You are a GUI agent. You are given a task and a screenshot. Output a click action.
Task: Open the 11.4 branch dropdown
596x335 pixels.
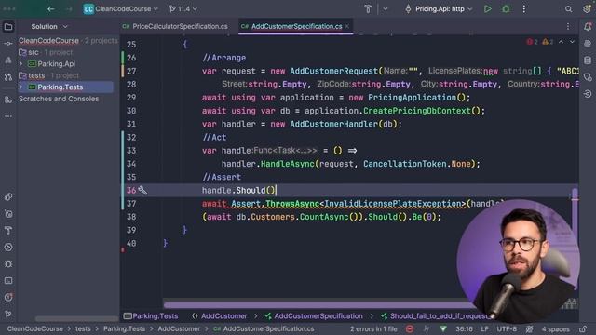pyautogui.click(x=183, y=8)
